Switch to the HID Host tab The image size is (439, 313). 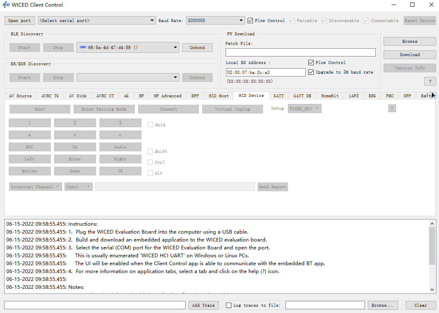coord(218,96)
